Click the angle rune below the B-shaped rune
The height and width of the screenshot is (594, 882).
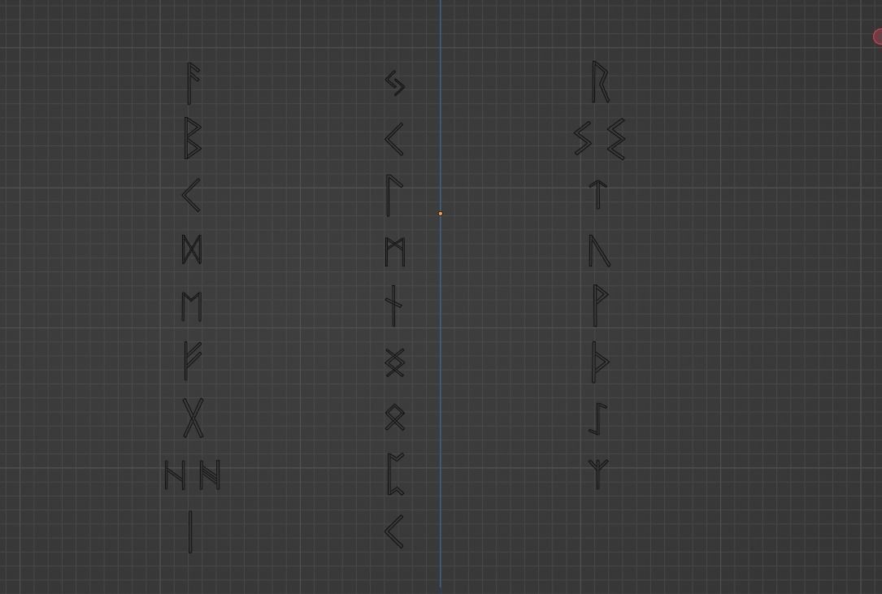(x=191, y=195)
